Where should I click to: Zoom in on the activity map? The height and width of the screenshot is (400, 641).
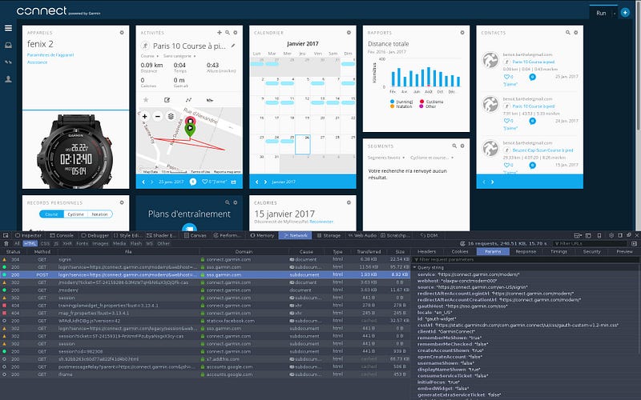[145, 116]
